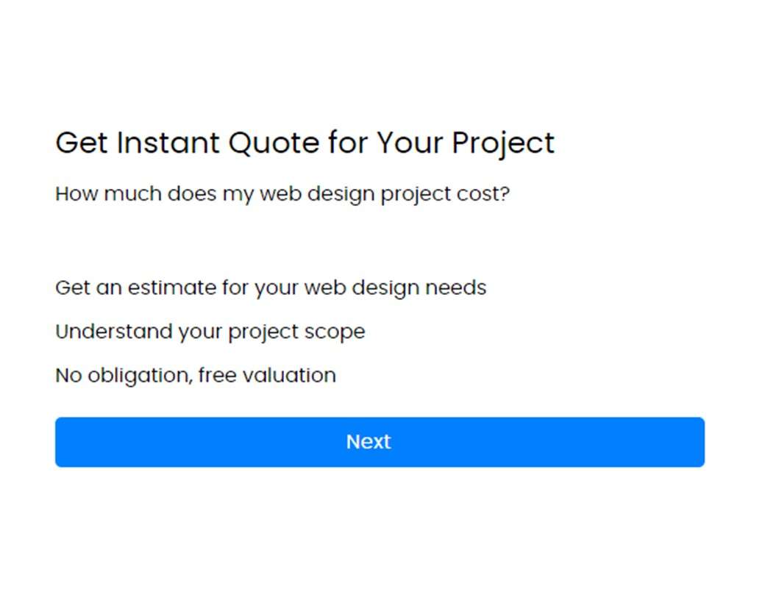Click the word 'Get' starting the main heading
Viewport: 765px width, 600px height.
pyautogui.click(x=82, y=143)
